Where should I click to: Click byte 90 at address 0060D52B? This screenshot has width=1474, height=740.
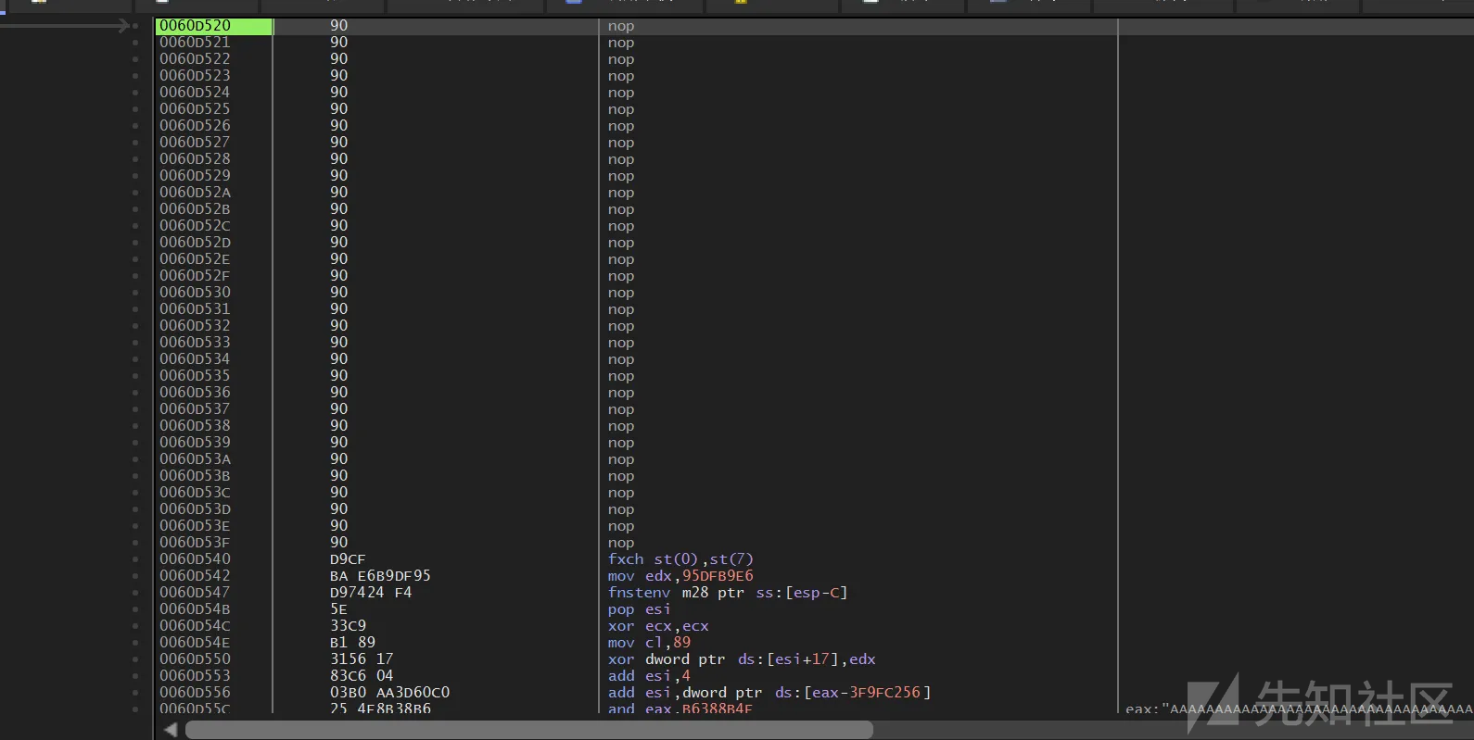pos(339,209)
